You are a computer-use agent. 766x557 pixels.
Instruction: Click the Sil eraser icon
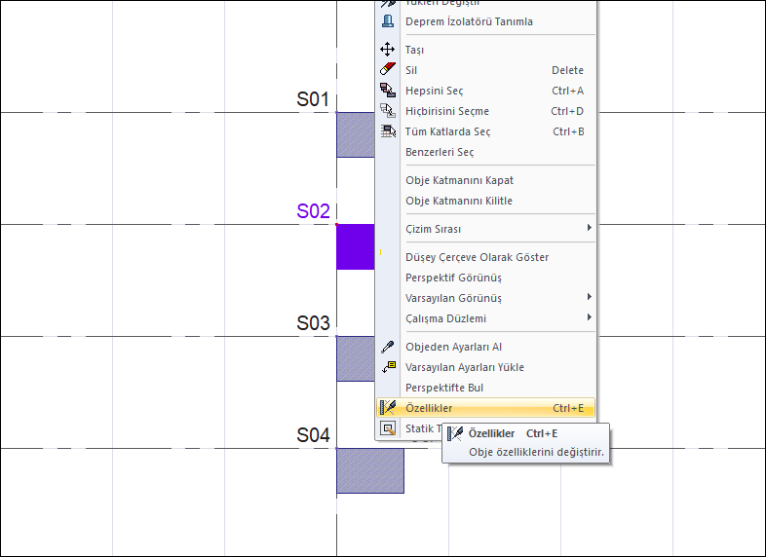click(x=388, y=69)
